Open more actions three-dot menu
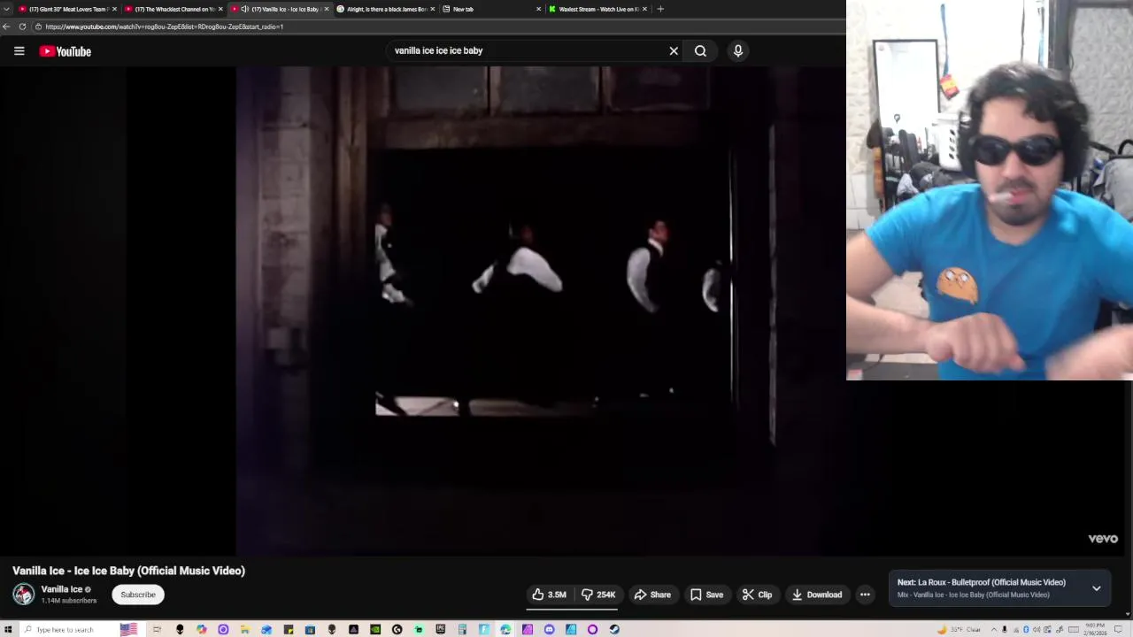Screen dimensions: 1133x637 [x=865, y=595]
